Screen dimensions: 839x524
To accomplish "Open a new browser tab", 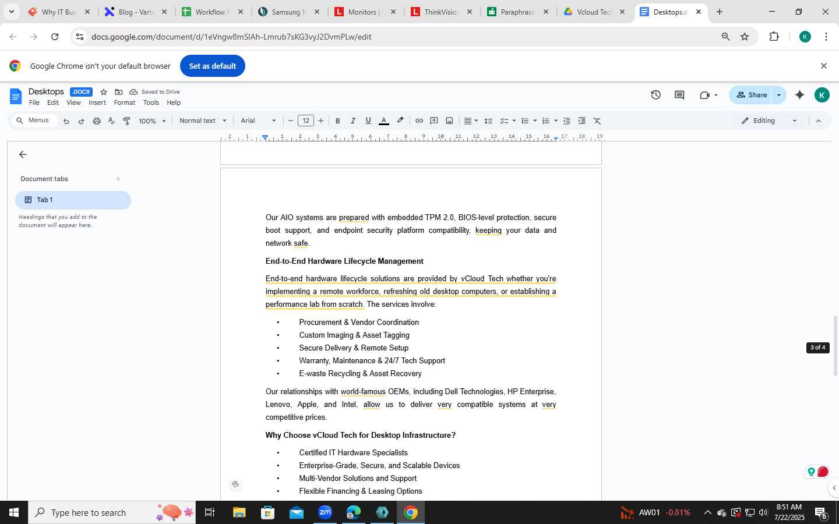I will click(720, 12).
